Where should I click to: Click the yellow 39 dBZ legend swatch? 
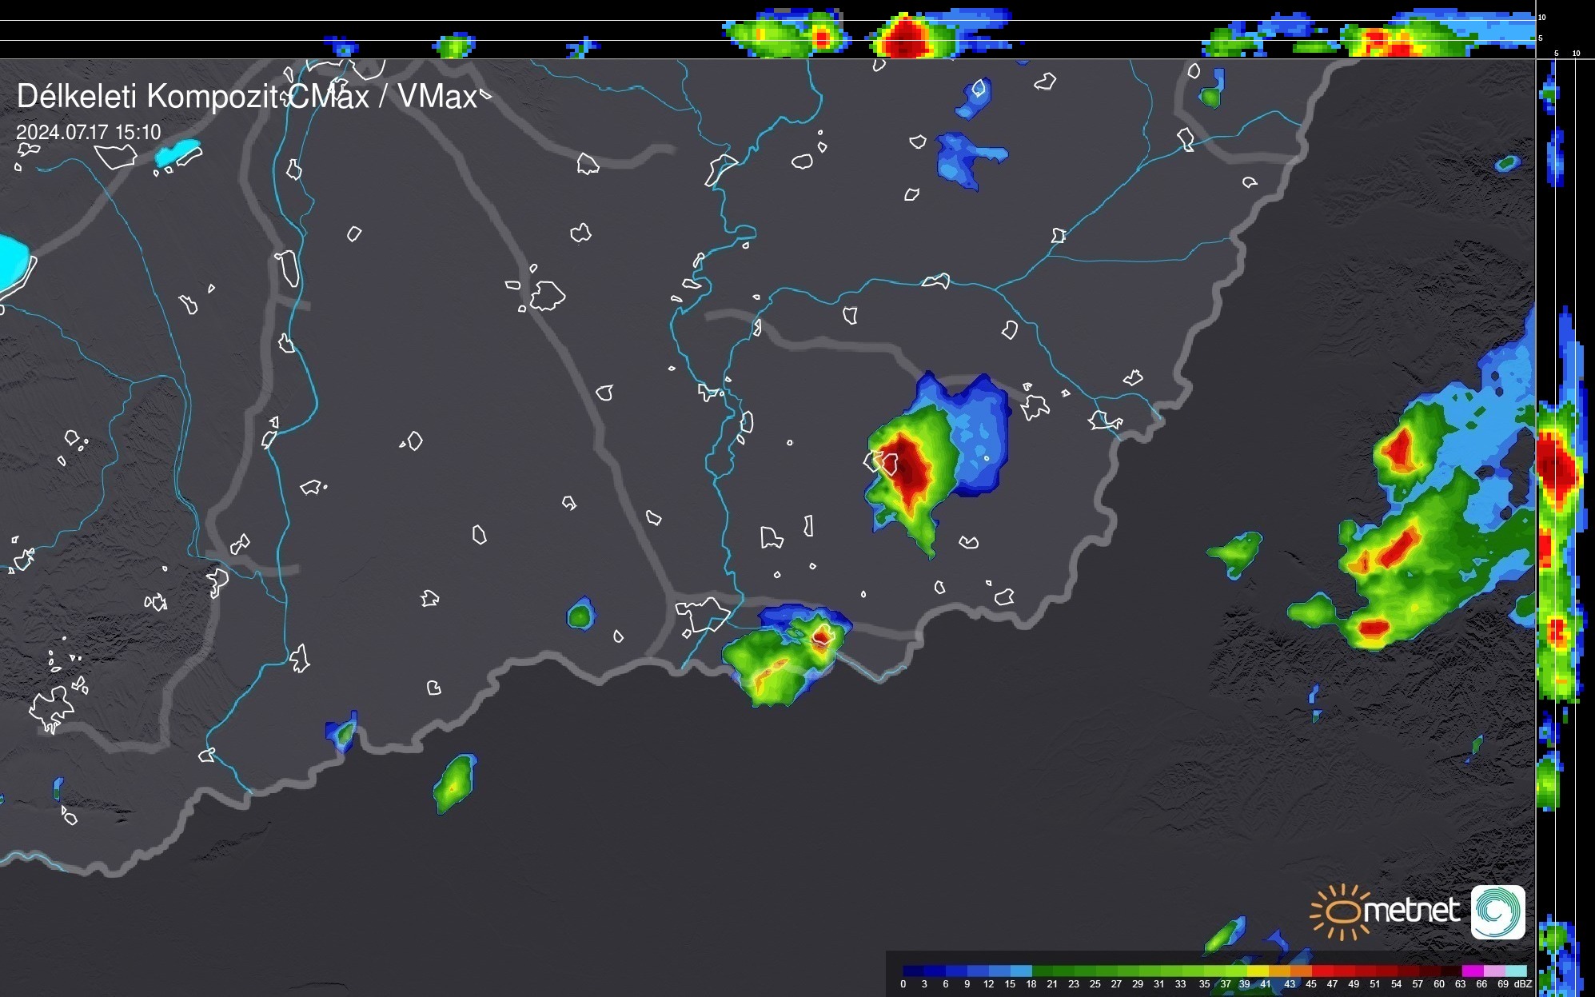click(1257, 971)
